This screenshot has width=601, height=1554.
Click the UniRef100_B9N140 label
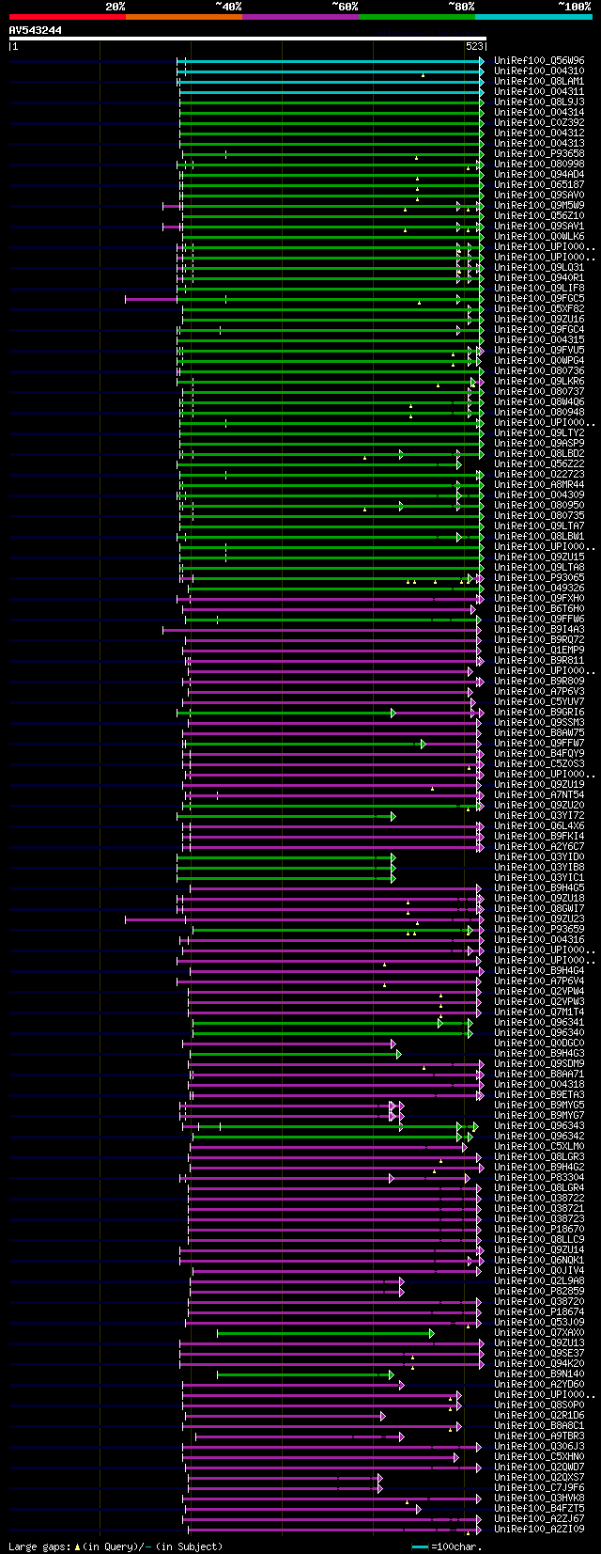pyautogui.click(x=539, y=1373)
